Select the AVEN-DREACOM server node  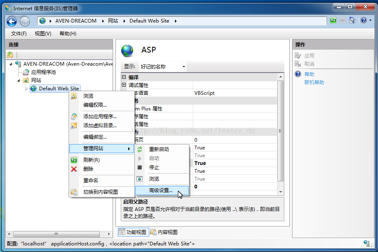(x=68, y=64)
